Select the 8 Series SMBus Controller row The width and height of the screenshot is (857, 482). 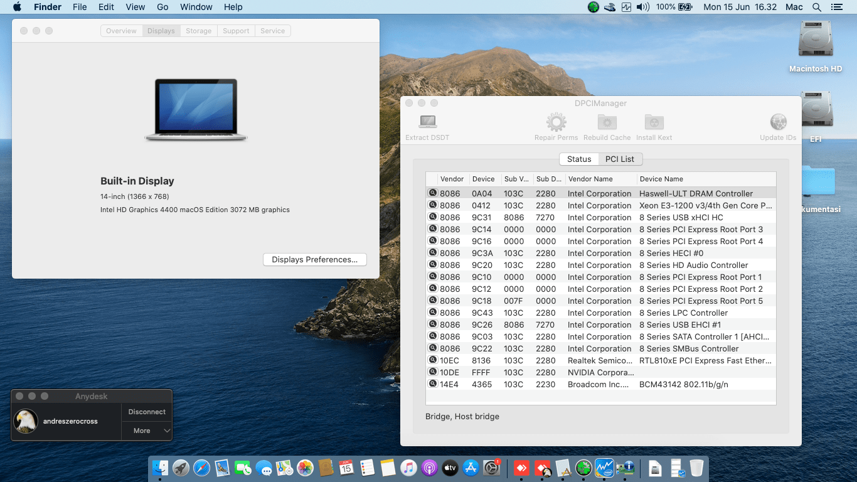tap(601, 348)
